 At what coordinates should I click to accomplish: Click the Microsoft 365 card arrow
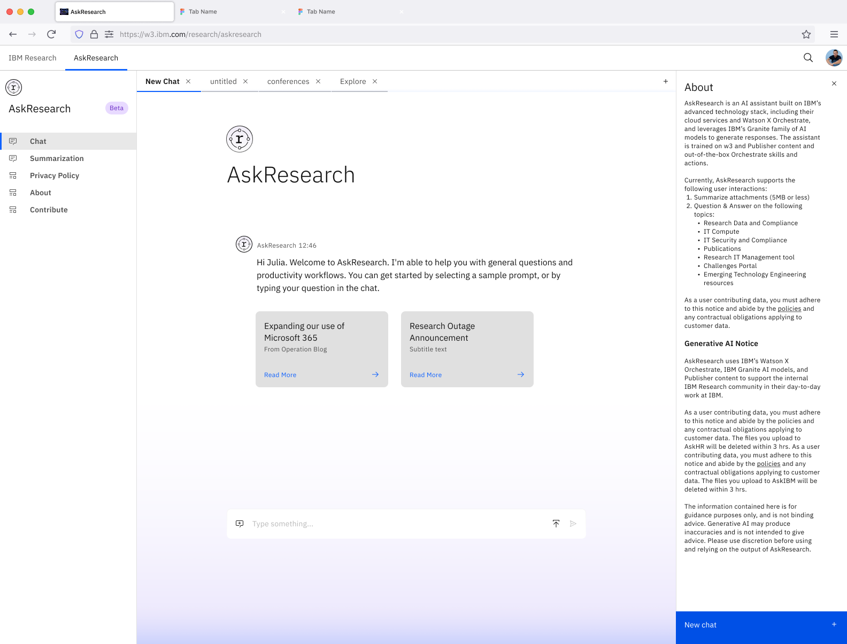(375, 374)
